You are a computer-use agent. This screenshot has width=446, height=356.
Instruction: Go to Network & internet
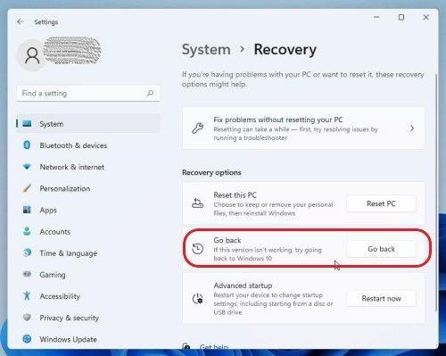[x=88, y=167]
